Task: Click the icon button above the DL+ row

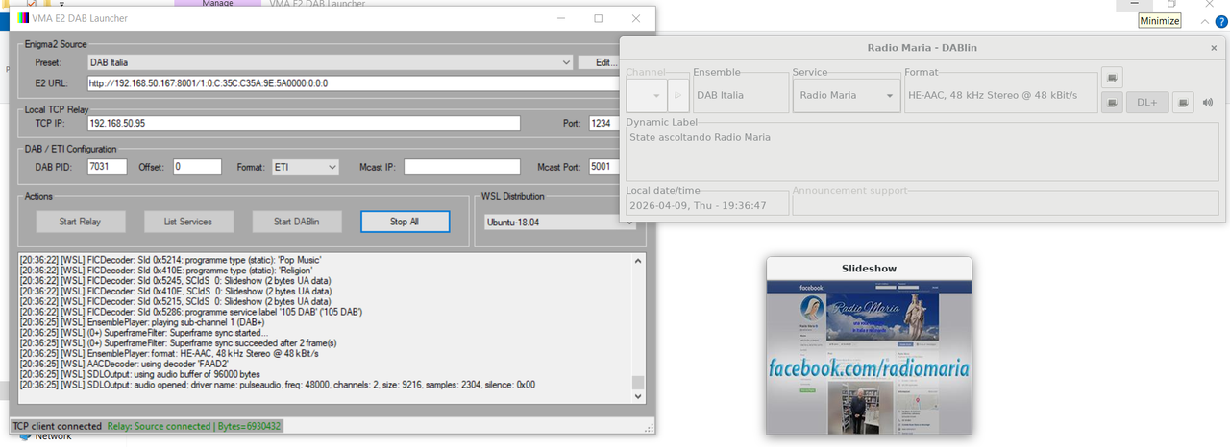Action: pyautogui.click(x=1112, y=77)
